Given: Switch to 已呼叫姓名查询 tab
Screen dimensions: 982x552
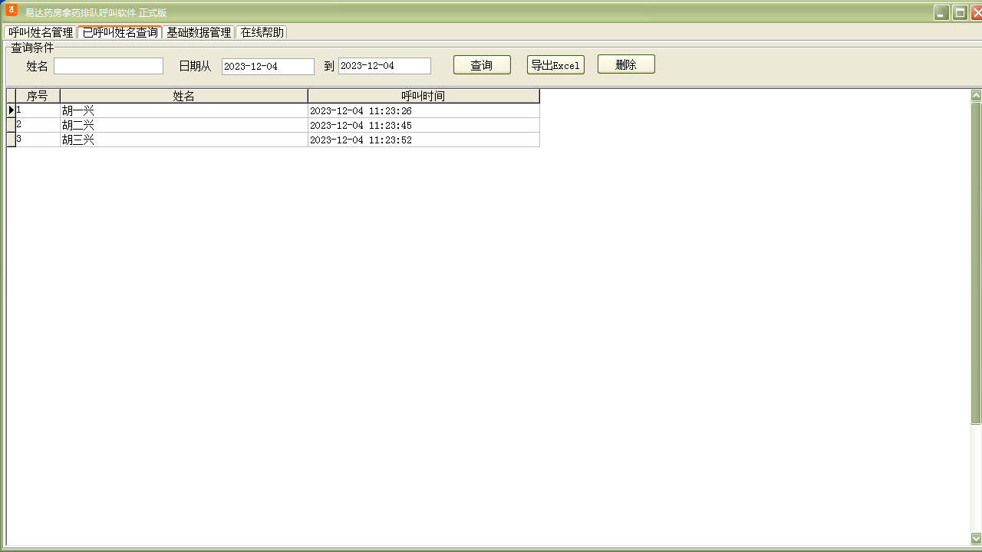Looking at the screenshot, I should [120, 32].
